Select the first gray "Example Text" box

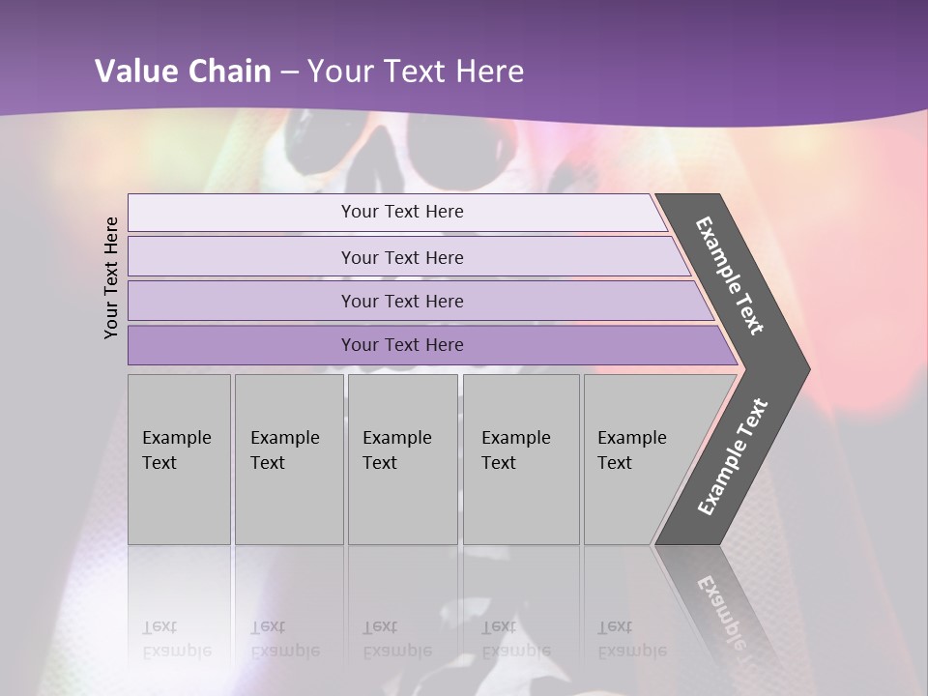tap(179, 459)
